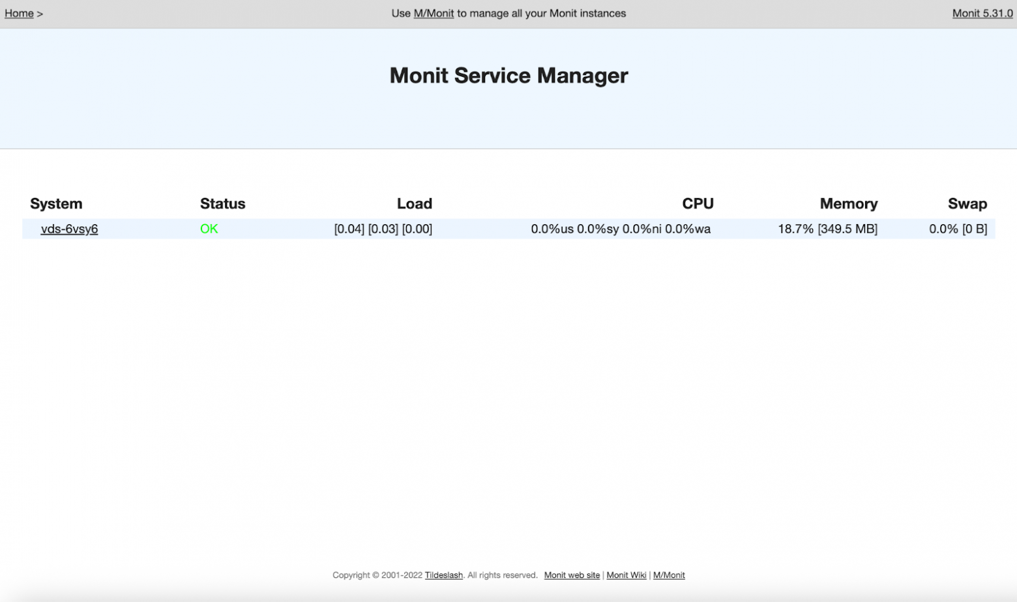The image size is (1017, 602).
Task: Click the M/Monit link in the footer
Action: click(669, 575)
